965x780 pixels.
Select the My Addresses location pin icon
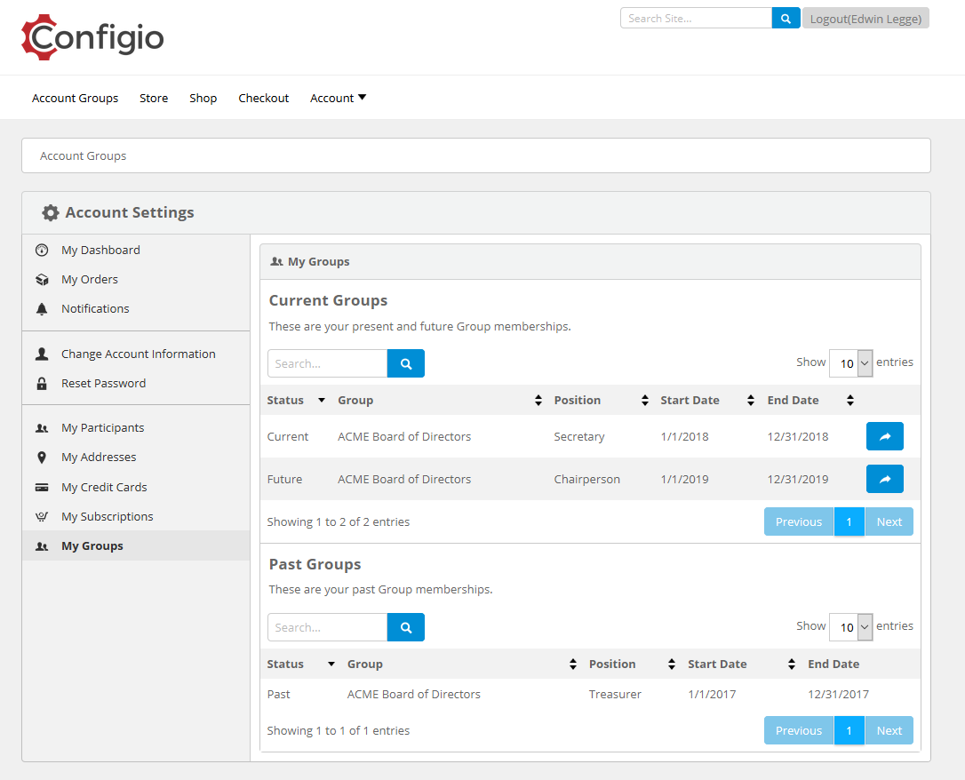pyautogui.click(x=41, y=457)
